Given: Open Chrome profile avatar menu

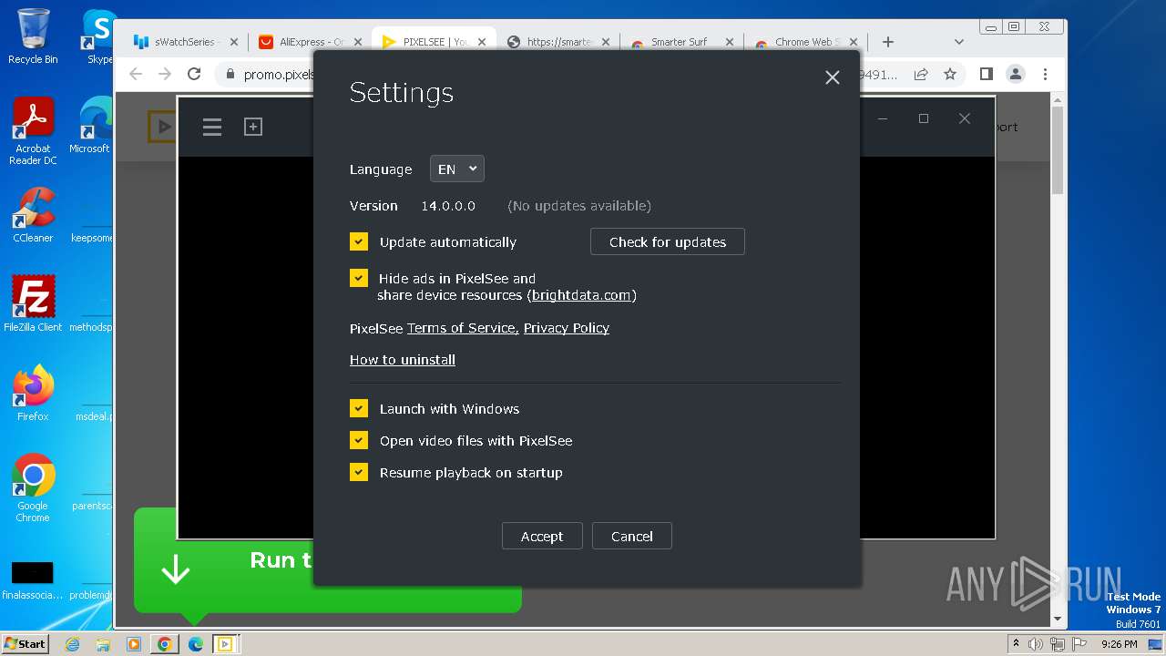Looking at the screenshot, I should [1016, 74].
